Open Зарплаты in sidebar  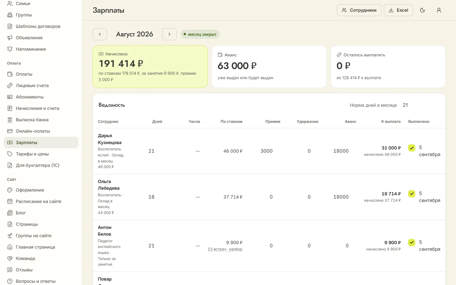click(41, 142)
